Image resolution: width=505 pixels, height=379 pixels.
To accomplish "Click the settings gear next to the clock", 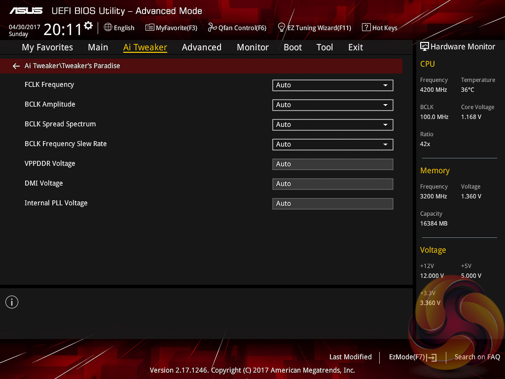I will tap(88, 25).
